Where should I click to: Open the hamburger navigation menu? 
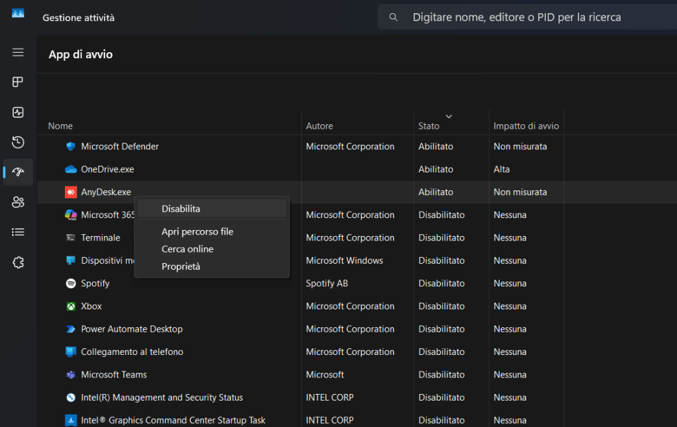point(18,52)
